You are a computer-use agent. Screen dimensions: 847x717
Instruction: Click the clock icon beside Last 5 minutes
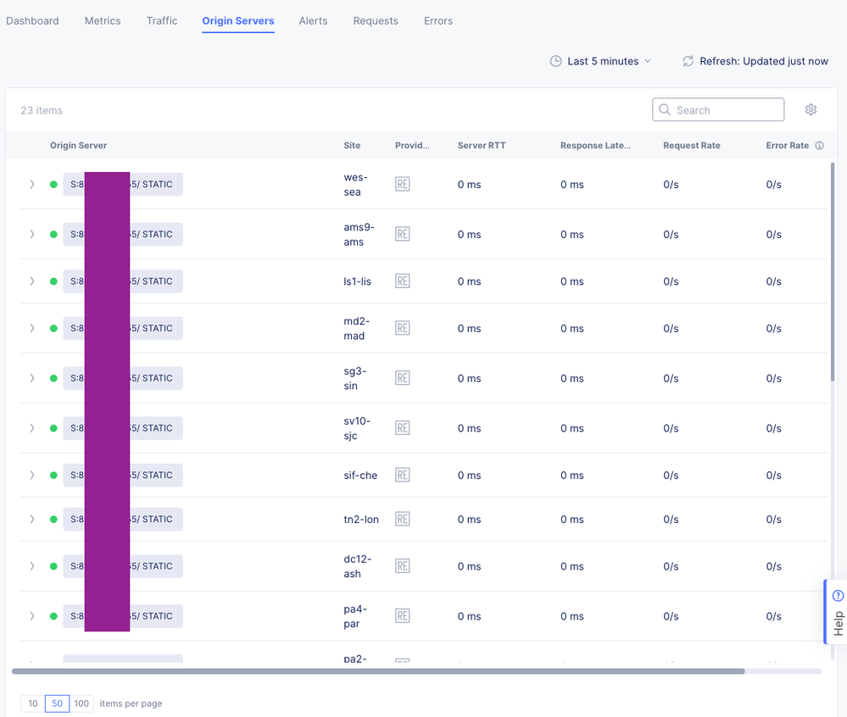point(556,61)
